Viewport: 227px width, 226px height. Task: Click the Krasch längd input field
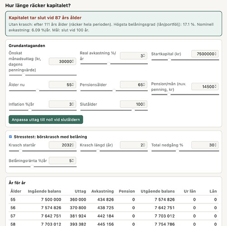coord(133,145)
